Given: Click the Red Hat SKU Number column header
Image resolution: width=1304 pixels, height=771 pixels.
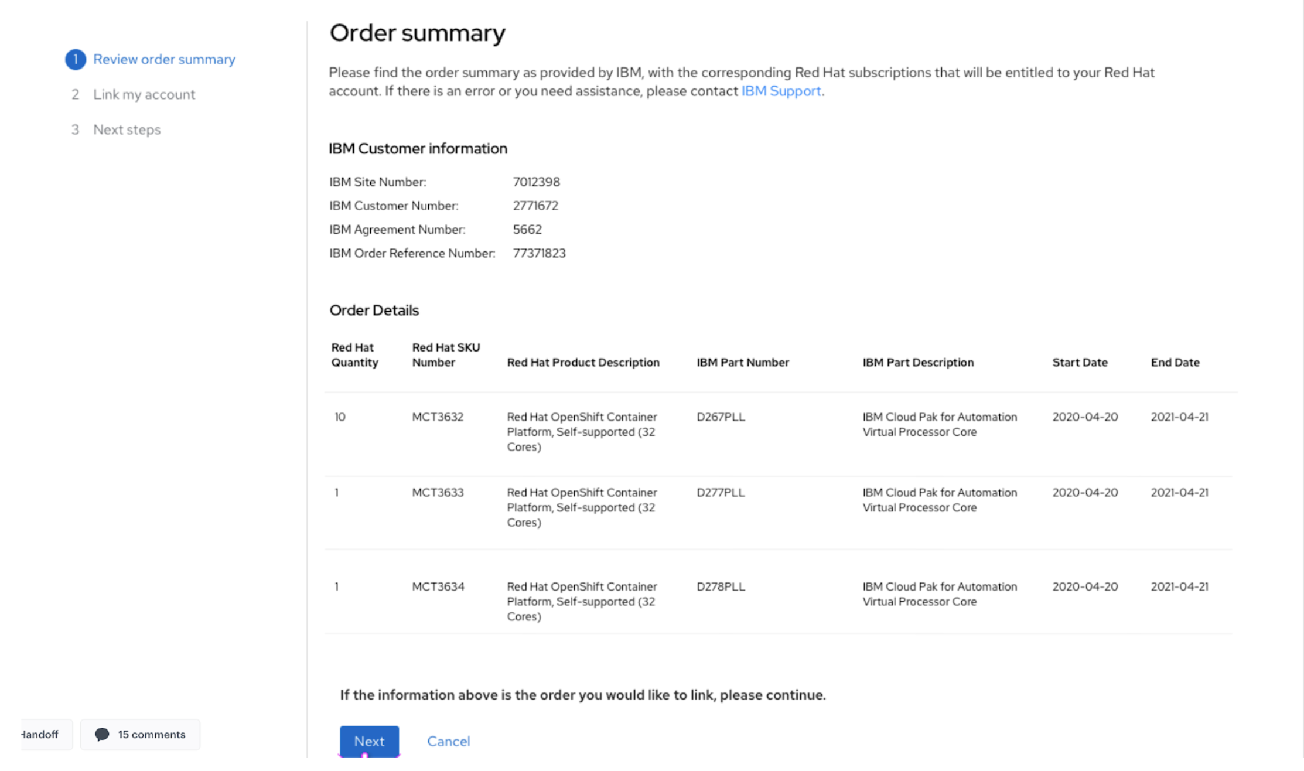Looking at the screenshot, I should point(446,355).
